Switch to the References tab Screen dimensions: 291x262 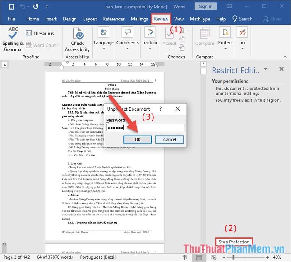point(113,19)
